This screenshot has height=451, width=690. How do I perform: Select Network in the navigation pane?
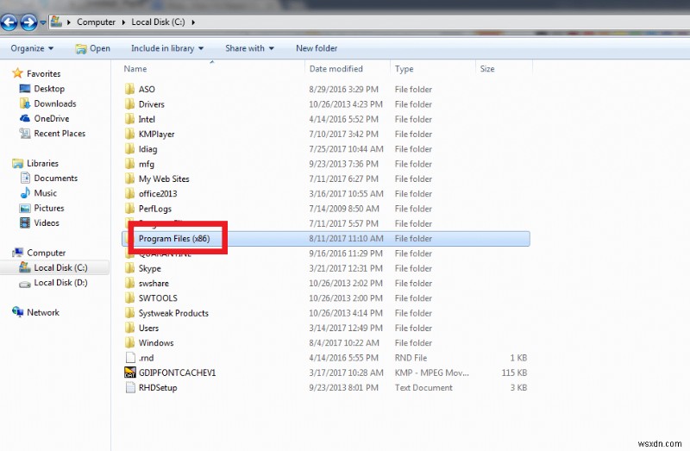42,312
